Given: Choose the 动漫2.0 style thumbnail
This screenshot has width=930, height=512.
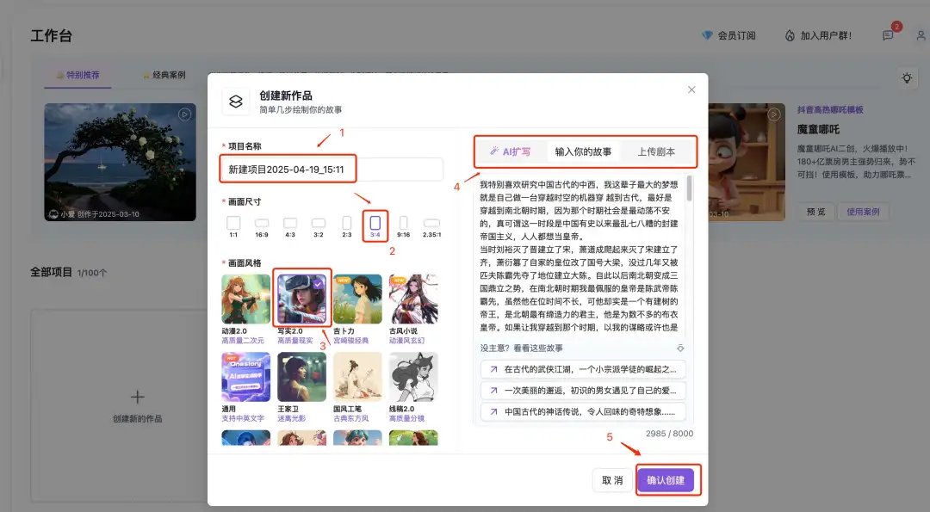Looking at the screenshot, I should tap(245, 299).
